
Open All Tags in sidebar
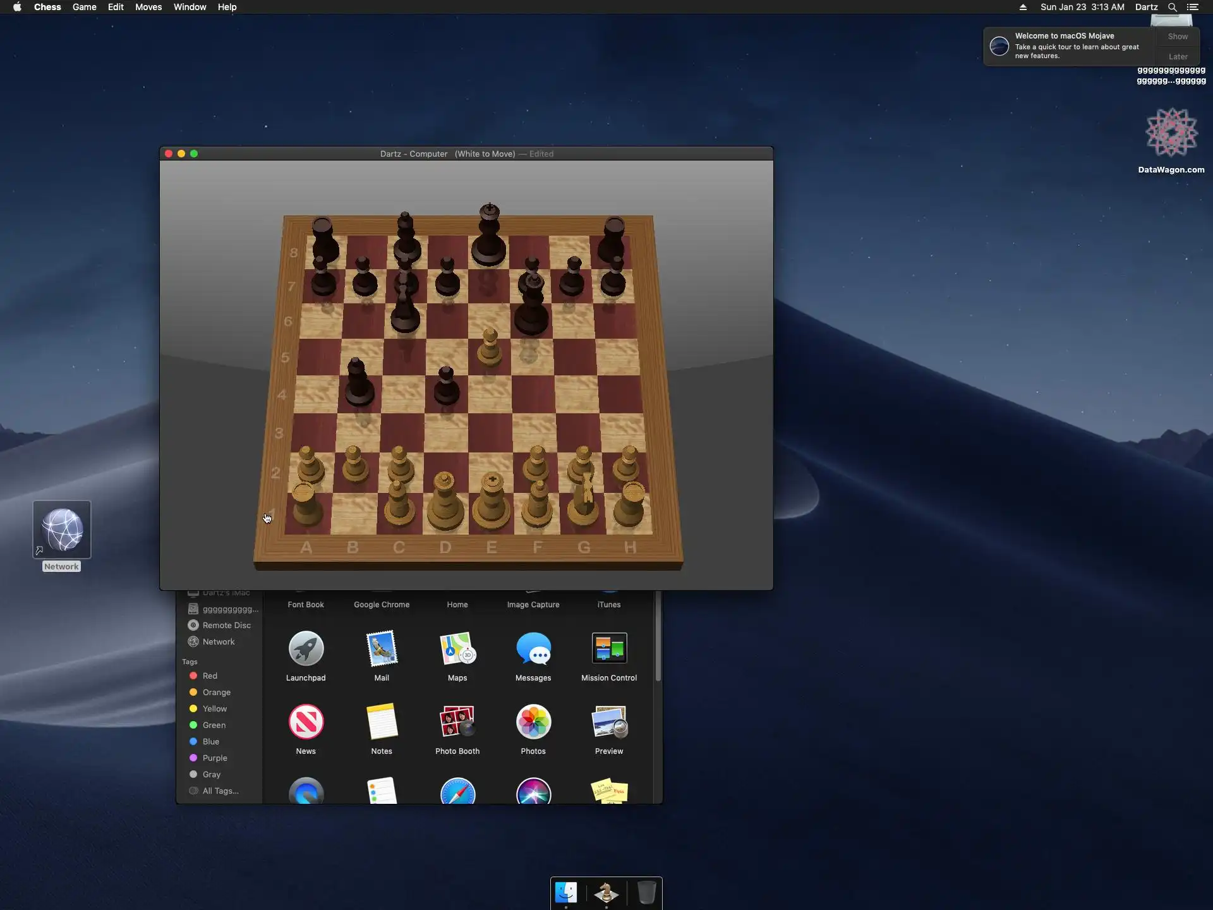[220, 791]
